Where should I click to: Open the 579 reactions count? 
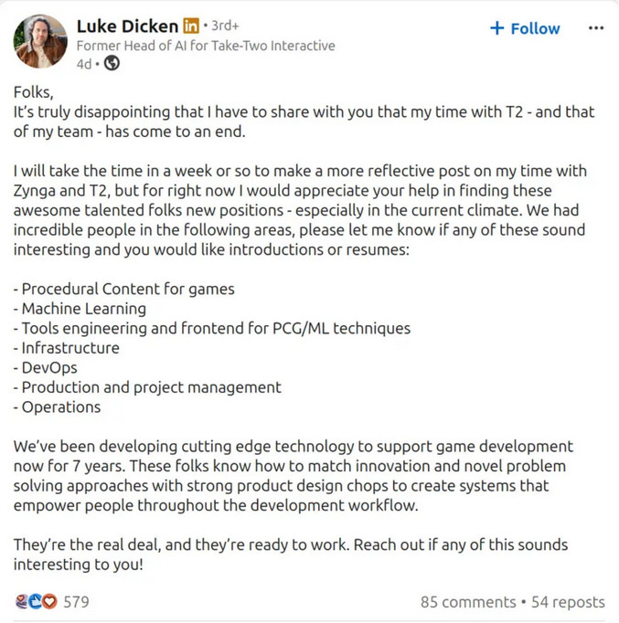76,602
